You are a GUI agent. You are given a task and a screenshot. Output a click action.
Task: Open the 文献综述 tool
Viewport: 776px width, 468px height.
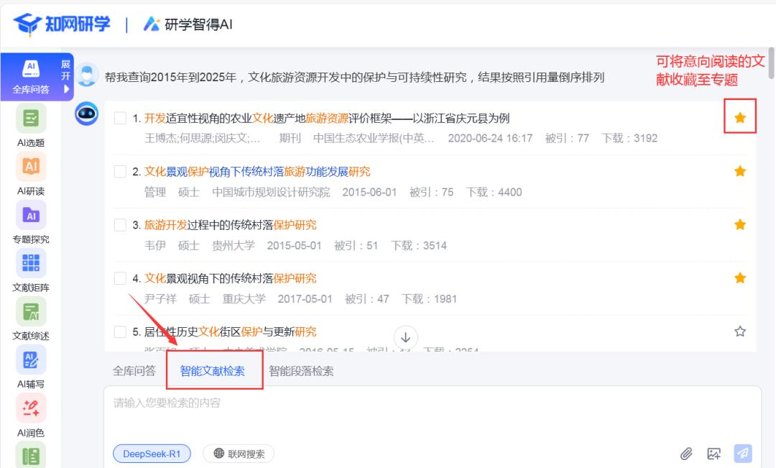coord(31,319)
